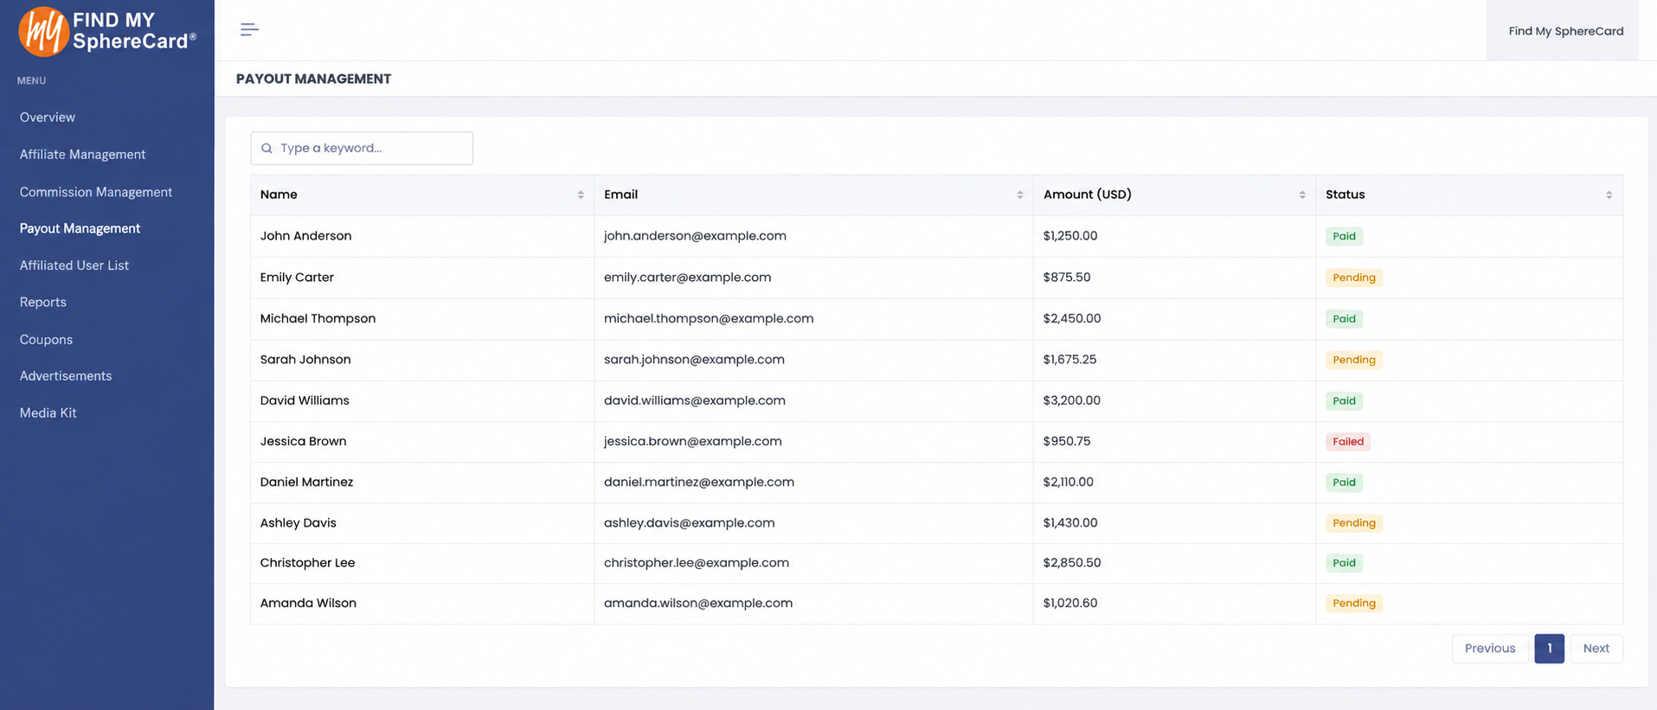Click the $1,020.60 amount cell

tap(1175, 604)
